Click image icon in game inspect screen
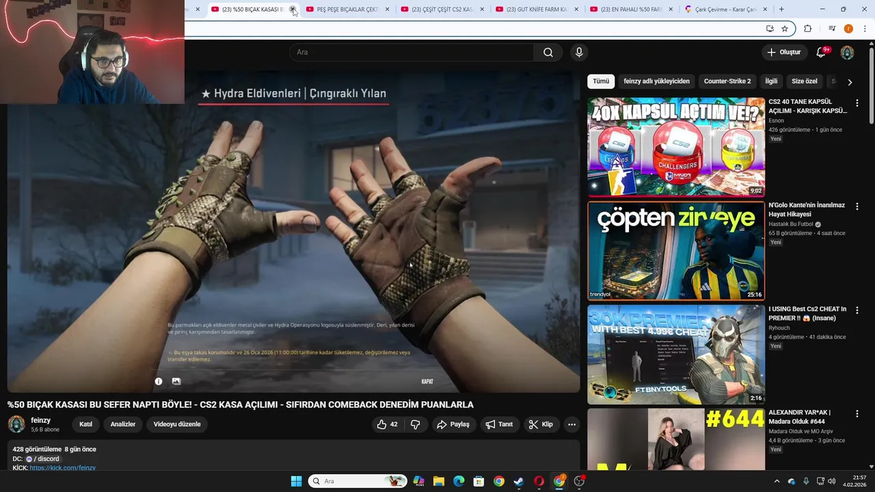875x492 pixels. tap(176, 381)
